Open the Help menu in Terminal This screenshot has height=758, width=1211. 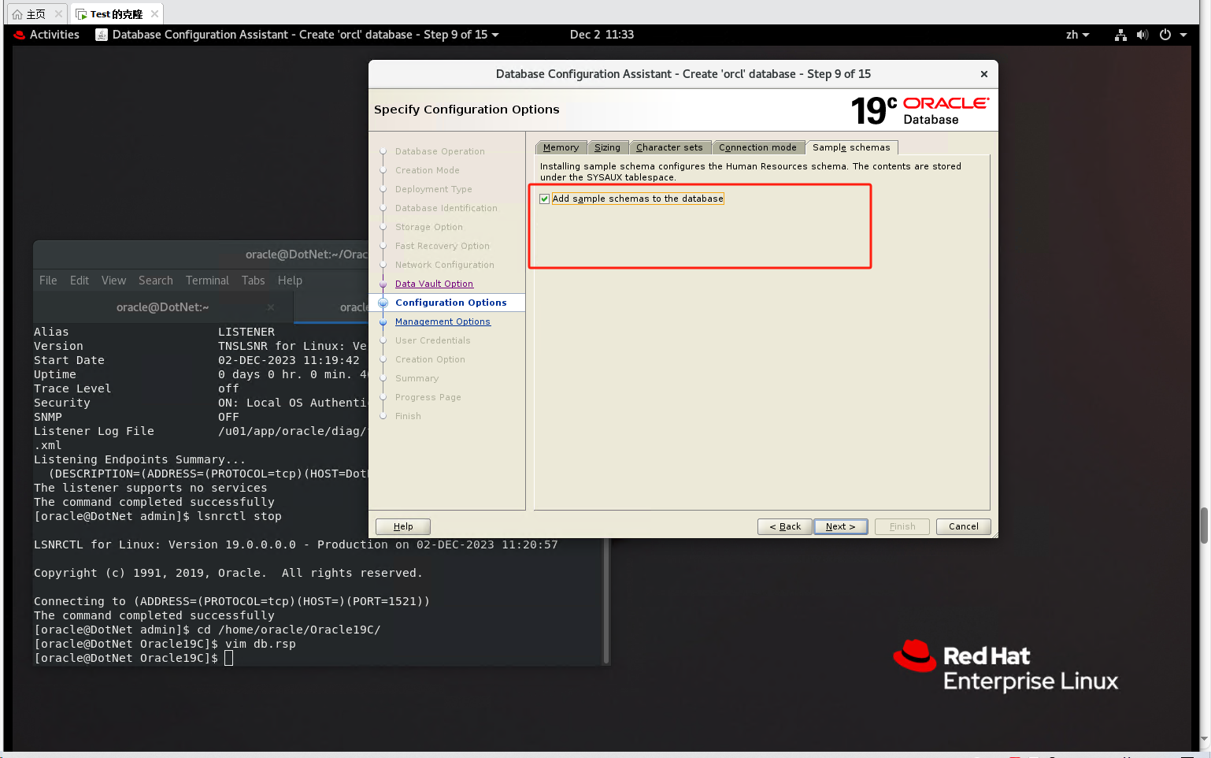tap(290, 281)
